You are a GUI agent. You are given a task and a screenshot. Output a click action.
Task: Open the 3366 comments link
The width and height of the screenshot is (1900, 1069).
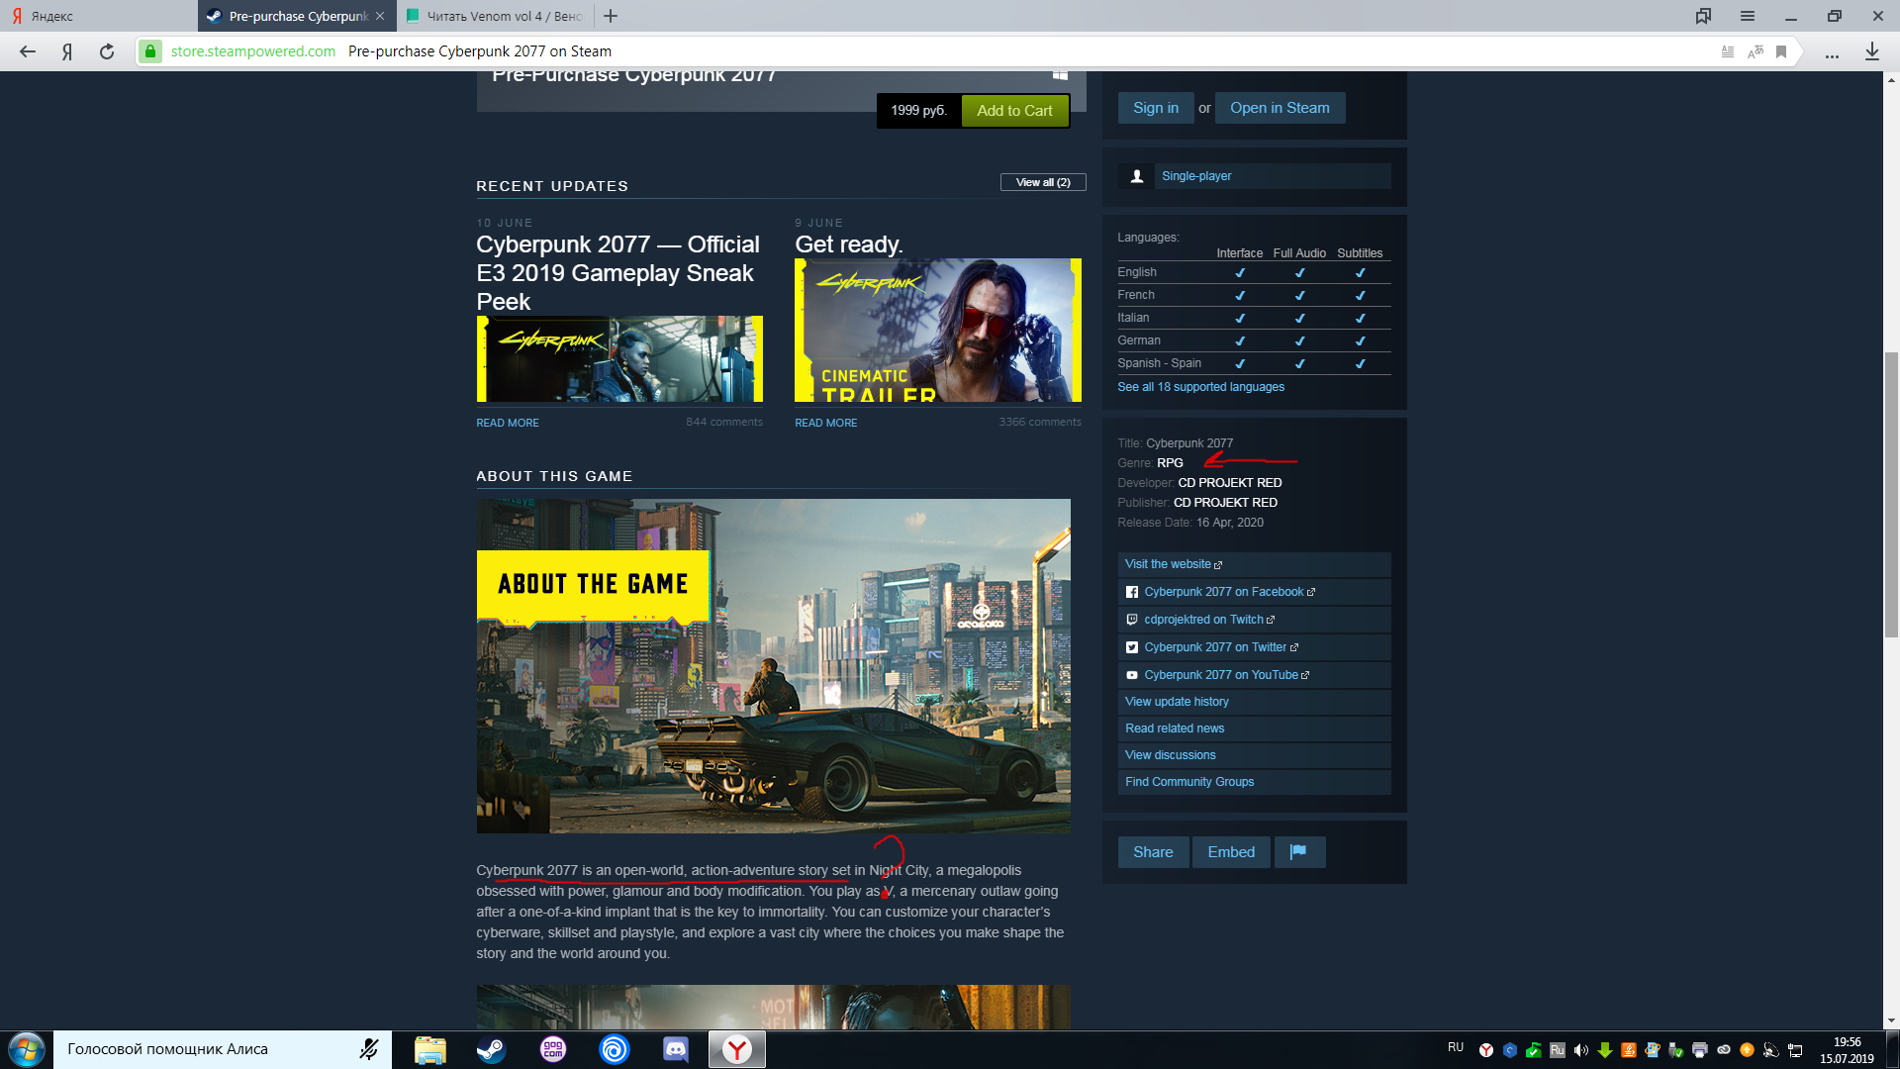click(x=1040, y=422)
